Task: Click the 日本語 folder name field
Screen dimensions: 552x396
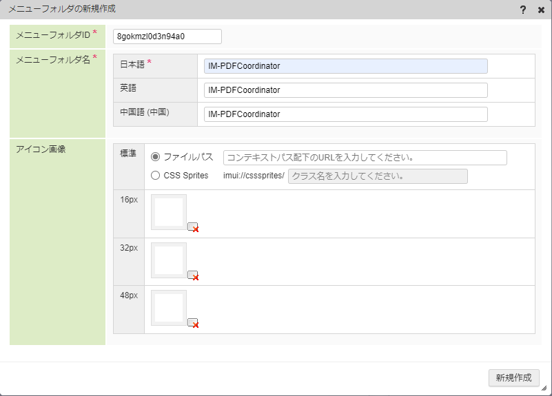Action: click(345, 66)
